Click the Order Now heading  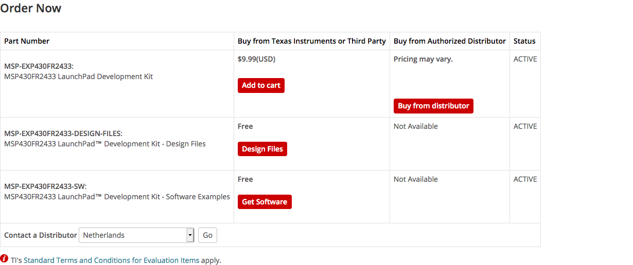pyautogui.click(x=31, y=9)
